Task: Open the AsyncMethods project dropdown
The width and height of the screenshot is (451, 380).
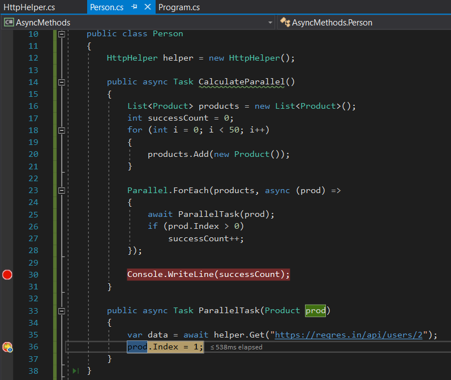Action: point(138,23)
